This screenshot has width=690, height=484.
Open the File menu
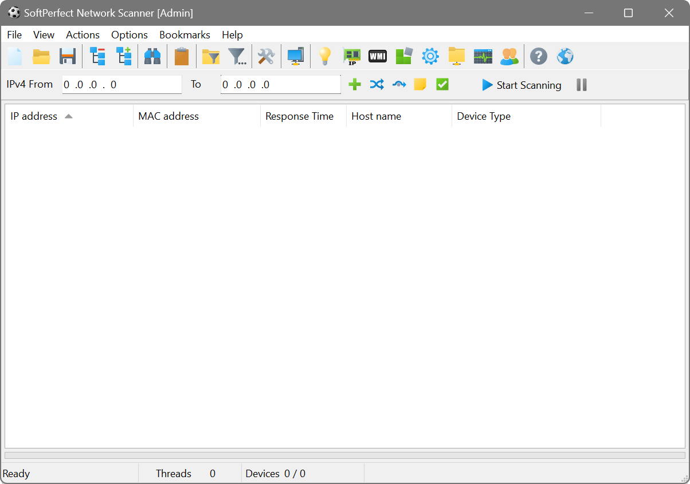pyautogui.click(x=14, y=35)
